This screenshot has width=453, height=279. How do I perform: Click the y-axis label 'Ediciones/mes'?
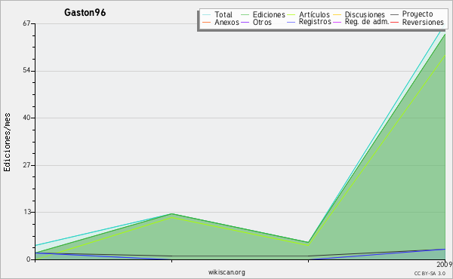(7, 143)
